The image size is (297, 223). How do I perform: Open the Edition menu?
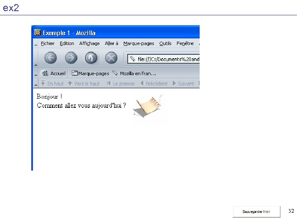click(67, 43)
